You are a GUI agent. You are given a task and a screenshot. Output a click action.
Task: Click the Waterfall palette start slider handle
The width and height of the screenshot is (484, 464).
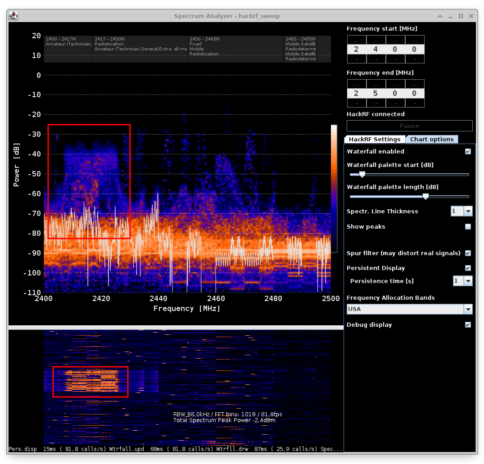[x=362, y=174]
